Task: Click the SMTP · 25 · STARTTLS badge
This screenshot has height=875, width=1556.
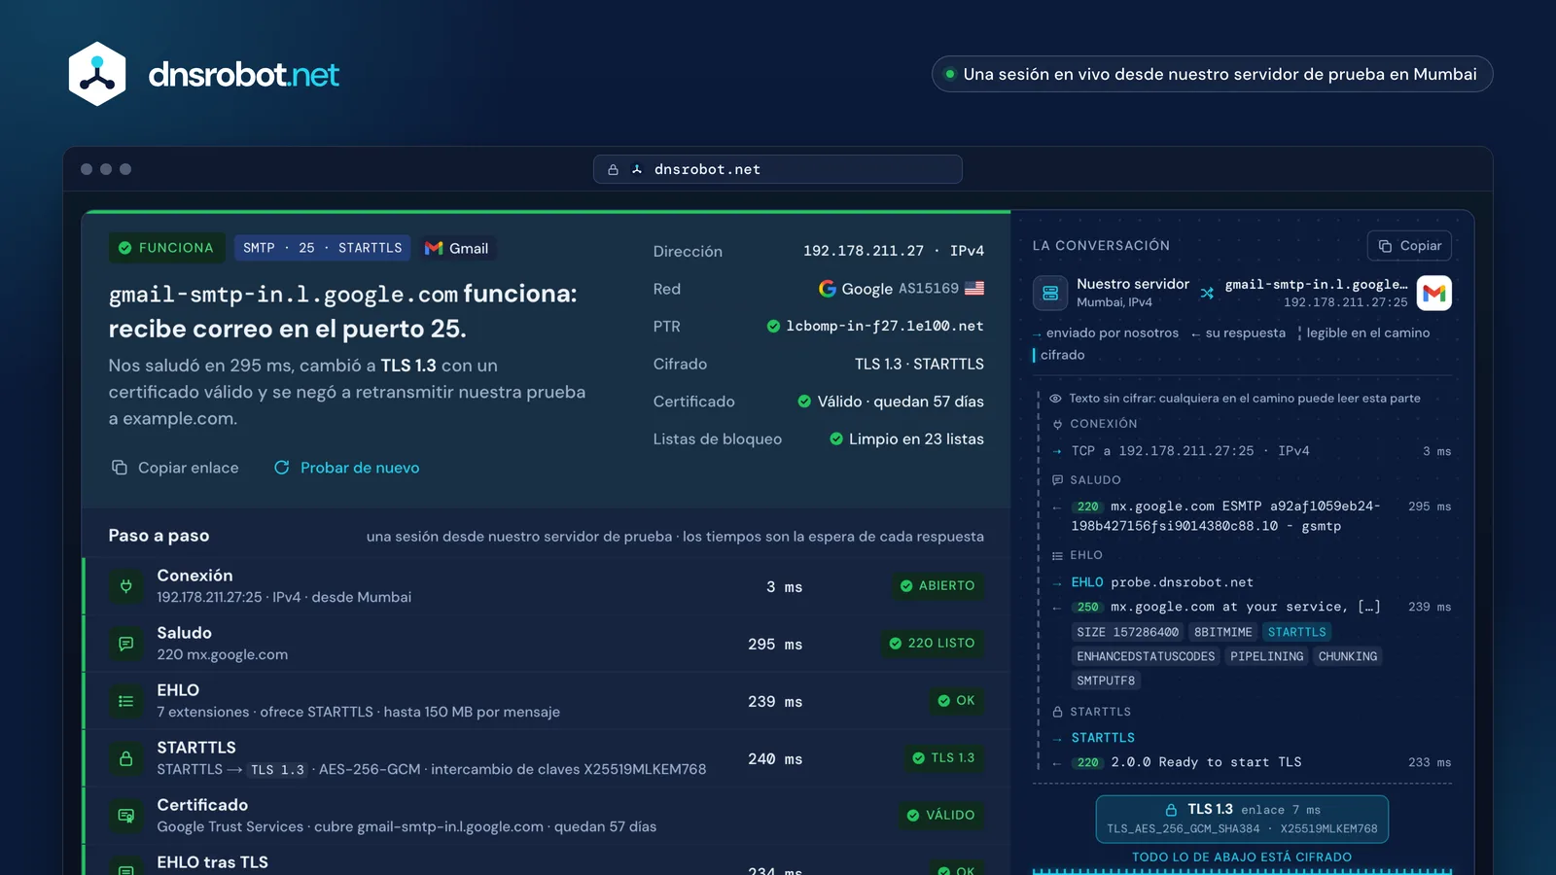Action: tap(322, 248)
